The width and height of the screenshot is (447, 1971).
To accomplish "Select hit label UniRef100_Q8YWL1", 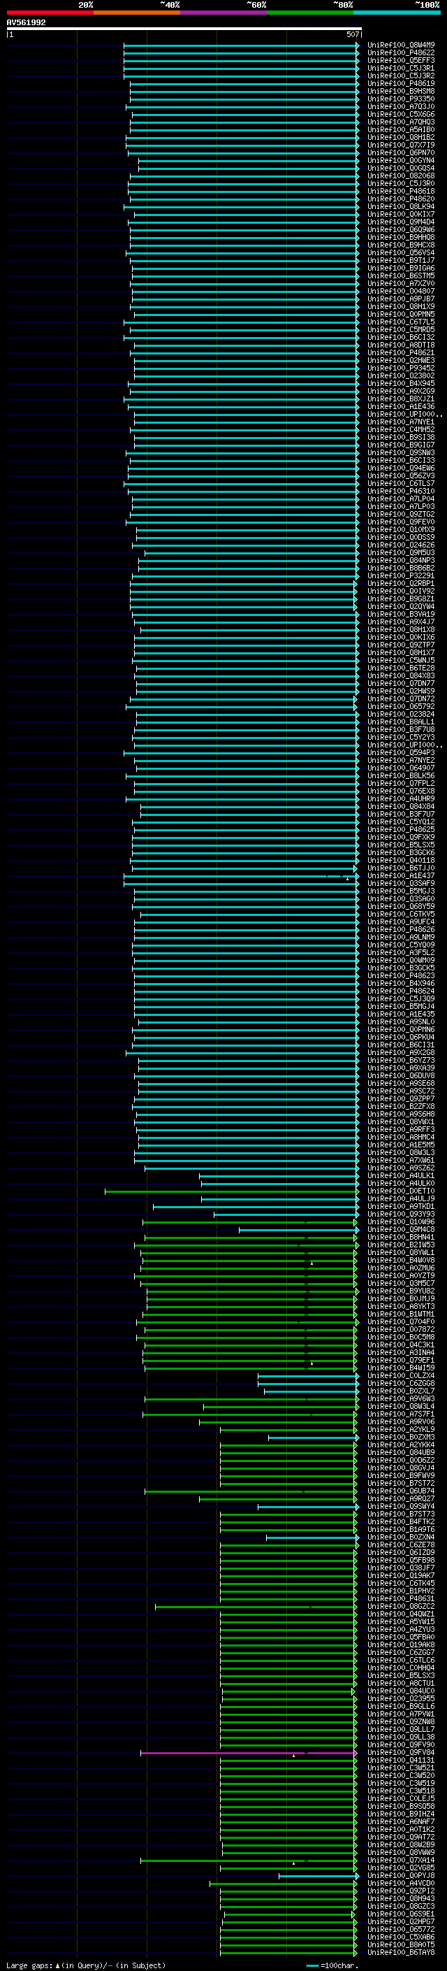I will click(x=400, y=1252).
